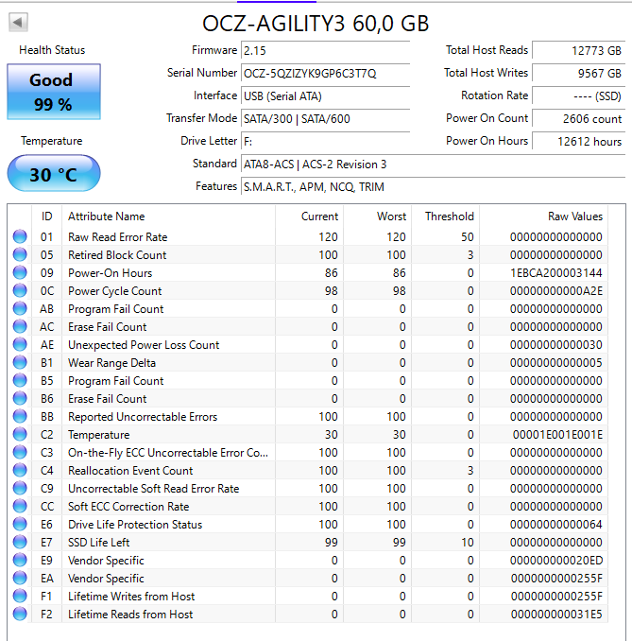Click the status orb for SSD Life Left
This screenshot has width=632, height=641.
[20, 543]
